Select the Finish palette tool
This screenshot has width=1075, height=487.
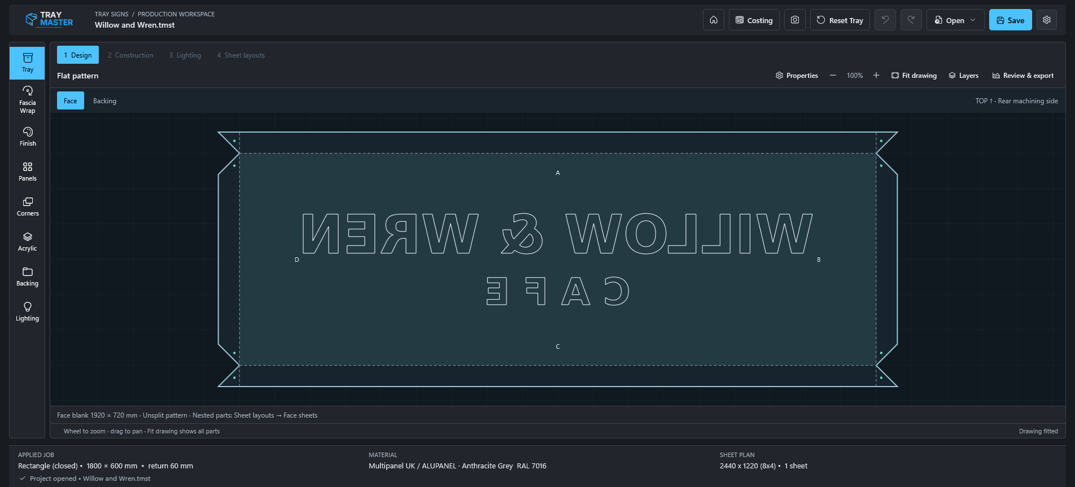(27, 137)
